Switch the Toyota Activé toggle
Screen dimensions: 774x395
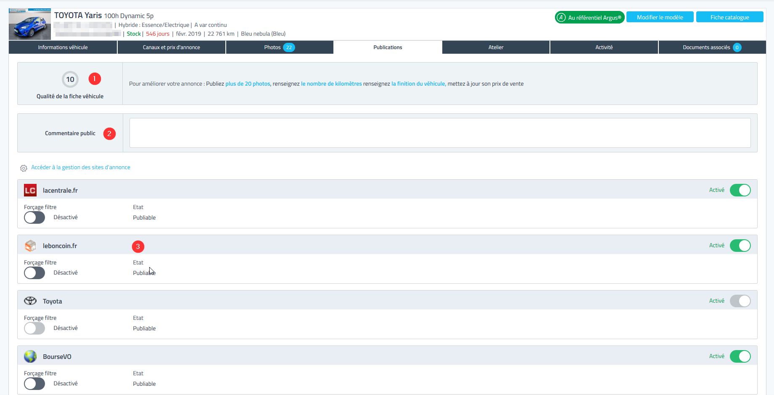(x=740, y=301)
